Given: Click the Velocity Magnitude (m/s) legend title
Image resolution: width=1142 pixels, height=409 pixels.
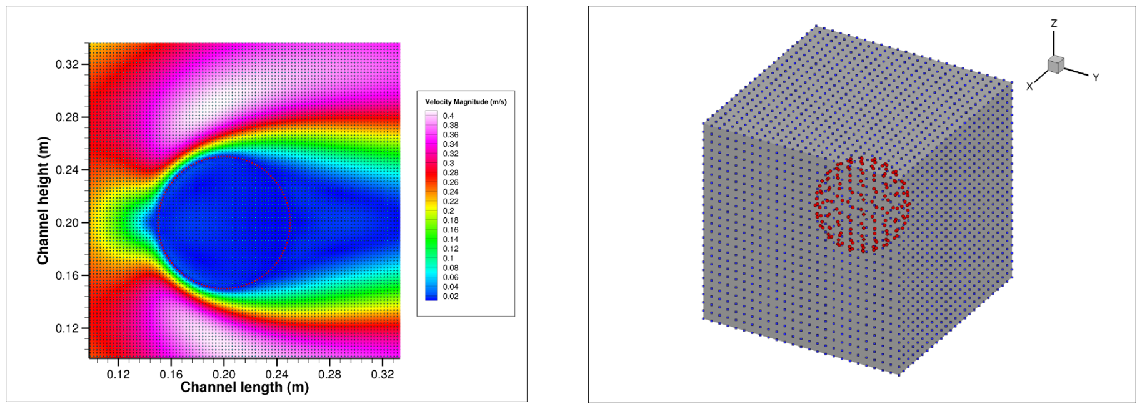Looking at the screenshot, I should (x=466, y=102).
